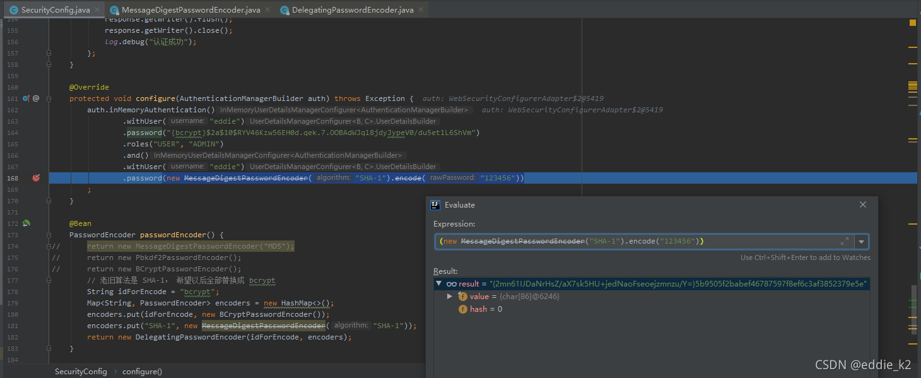Click class icon on SecurityConfig.java tab

[13, 10]
